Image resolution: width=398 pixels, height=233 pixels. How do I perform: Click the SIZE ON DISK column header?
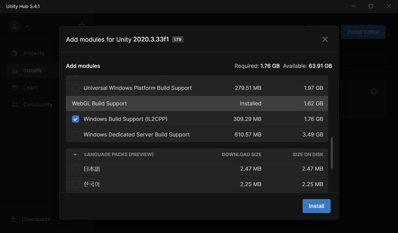[x=308, y=155]
